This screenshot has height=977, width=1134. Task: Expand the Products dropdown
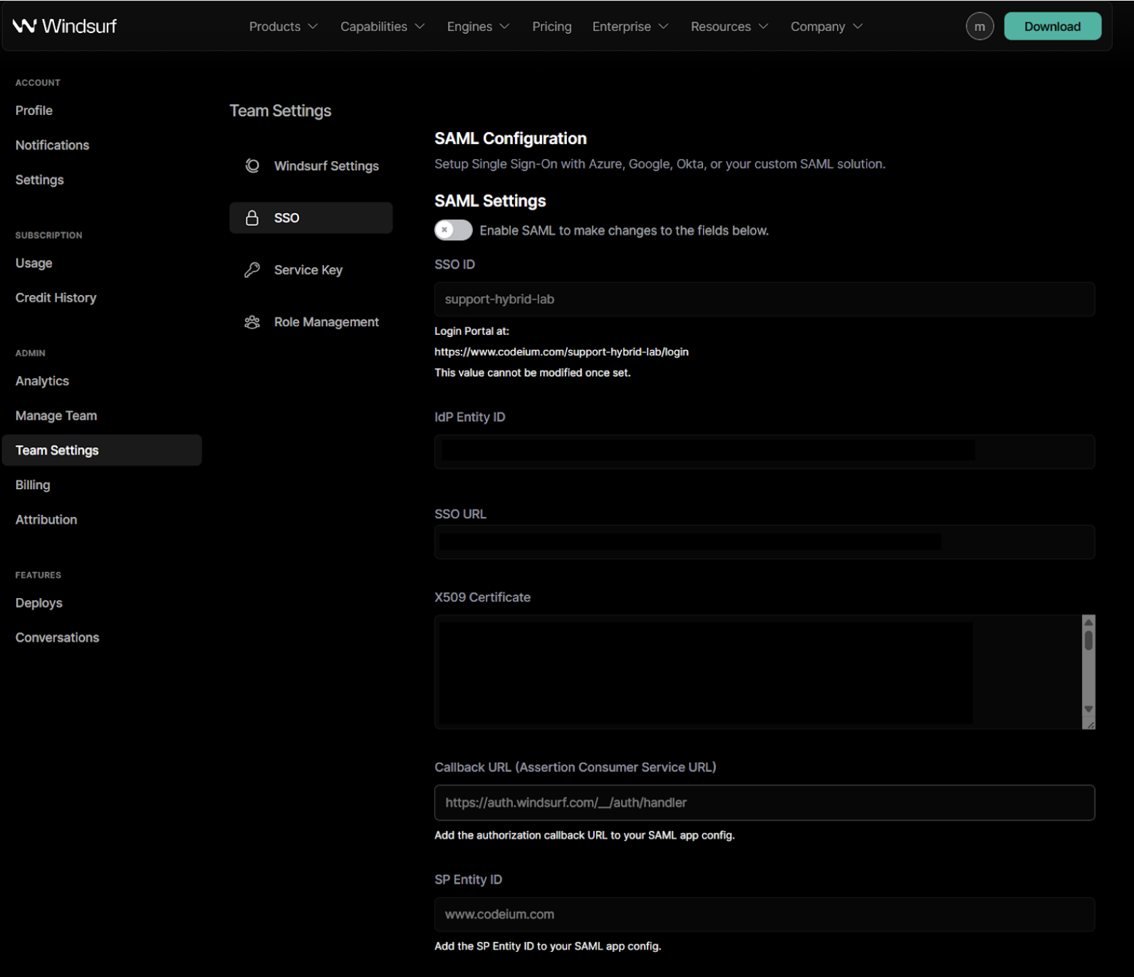tap(283, 26)
